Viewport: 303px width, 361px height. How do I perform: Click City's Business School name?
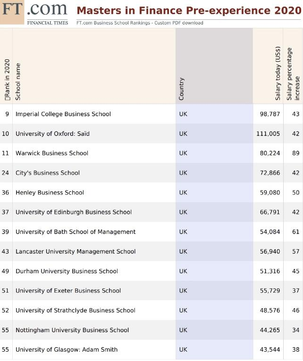click(48, 173)
